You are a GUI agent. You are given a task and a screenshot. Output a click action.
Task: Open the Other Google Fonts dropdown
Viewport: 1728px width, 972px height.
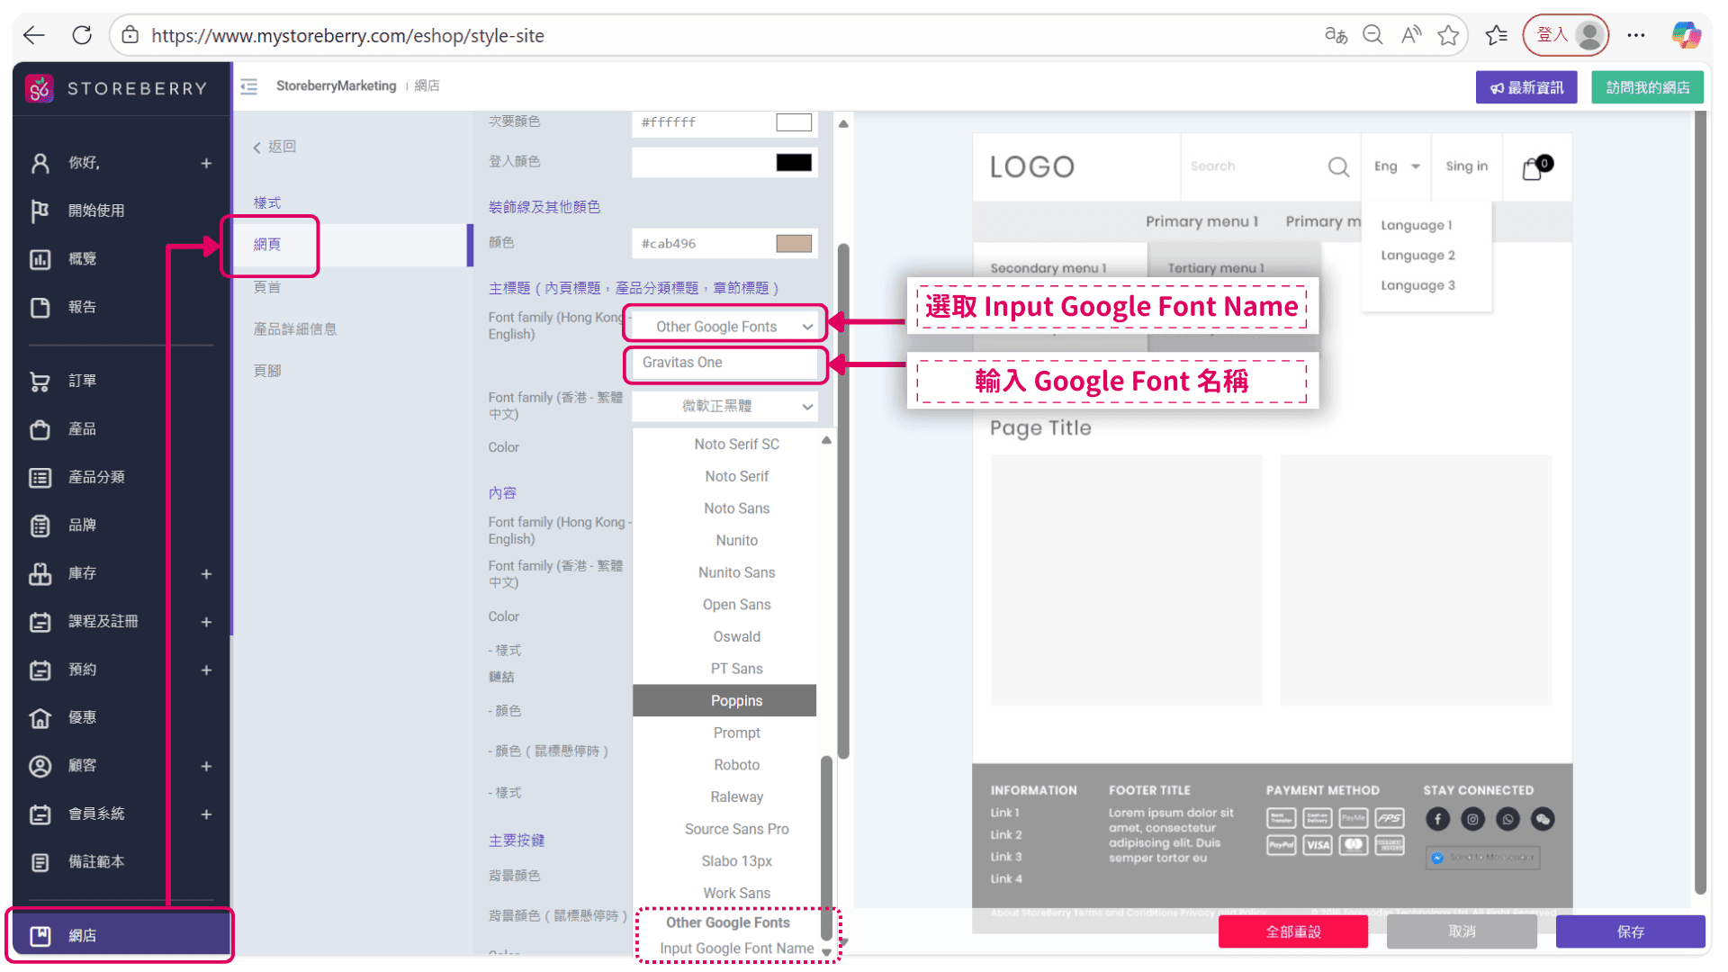pyautogui.click(x=724, y=327)
